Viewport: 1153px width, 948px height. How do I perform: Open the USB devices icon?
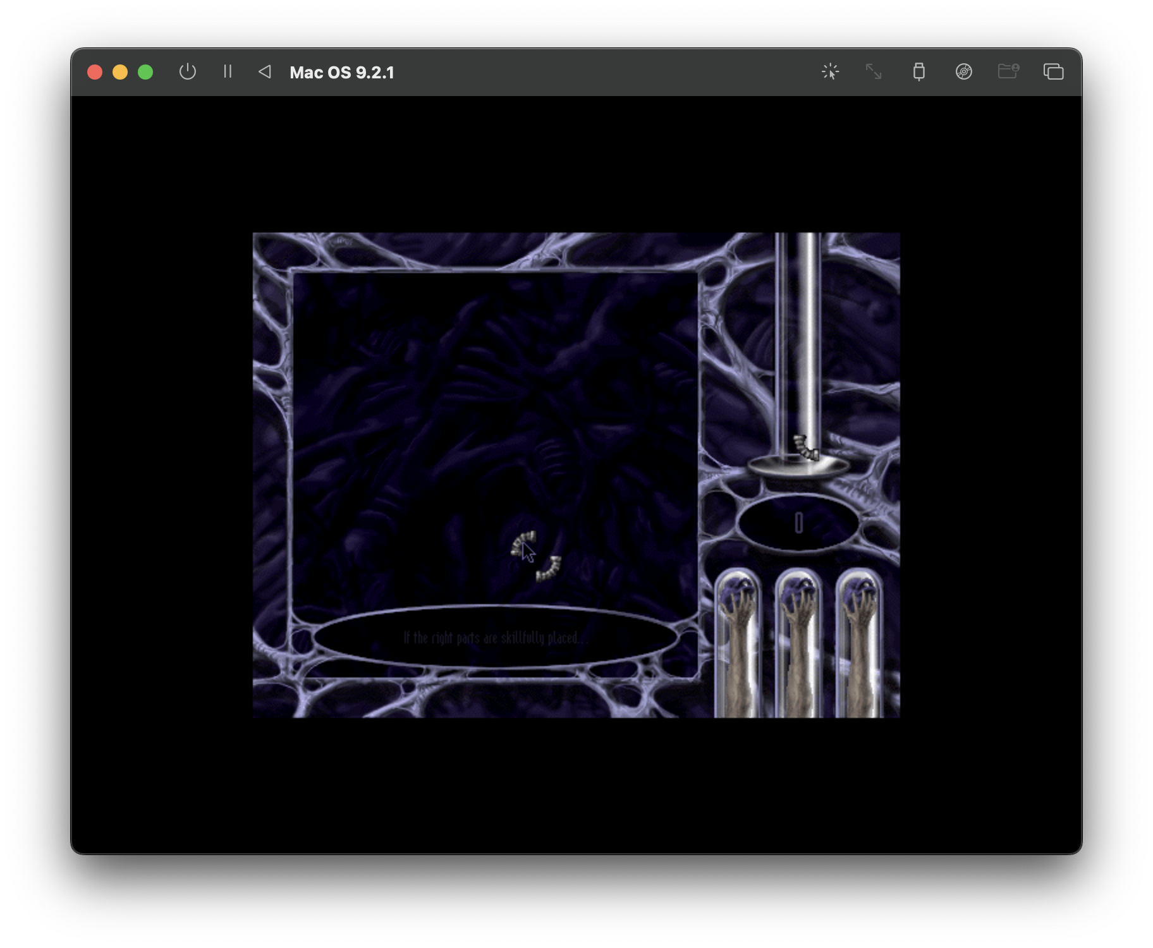918,71
